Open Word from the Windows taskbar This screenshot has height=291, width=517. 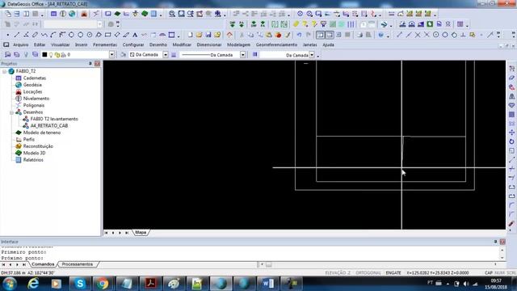pyautogui.click(x=267, y=284)
